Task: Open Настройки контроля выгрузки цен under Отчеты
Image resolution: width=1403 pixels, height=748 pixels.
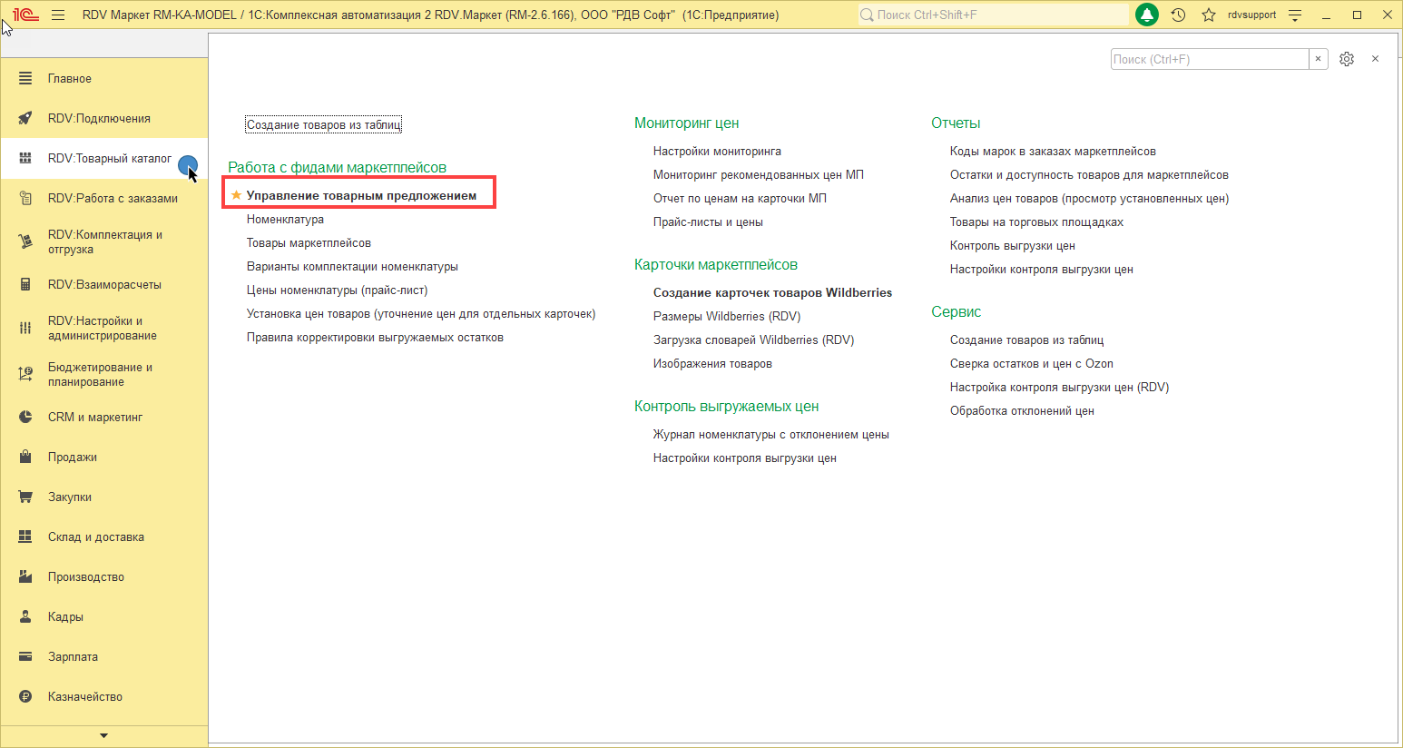Action: [1042, 270]
